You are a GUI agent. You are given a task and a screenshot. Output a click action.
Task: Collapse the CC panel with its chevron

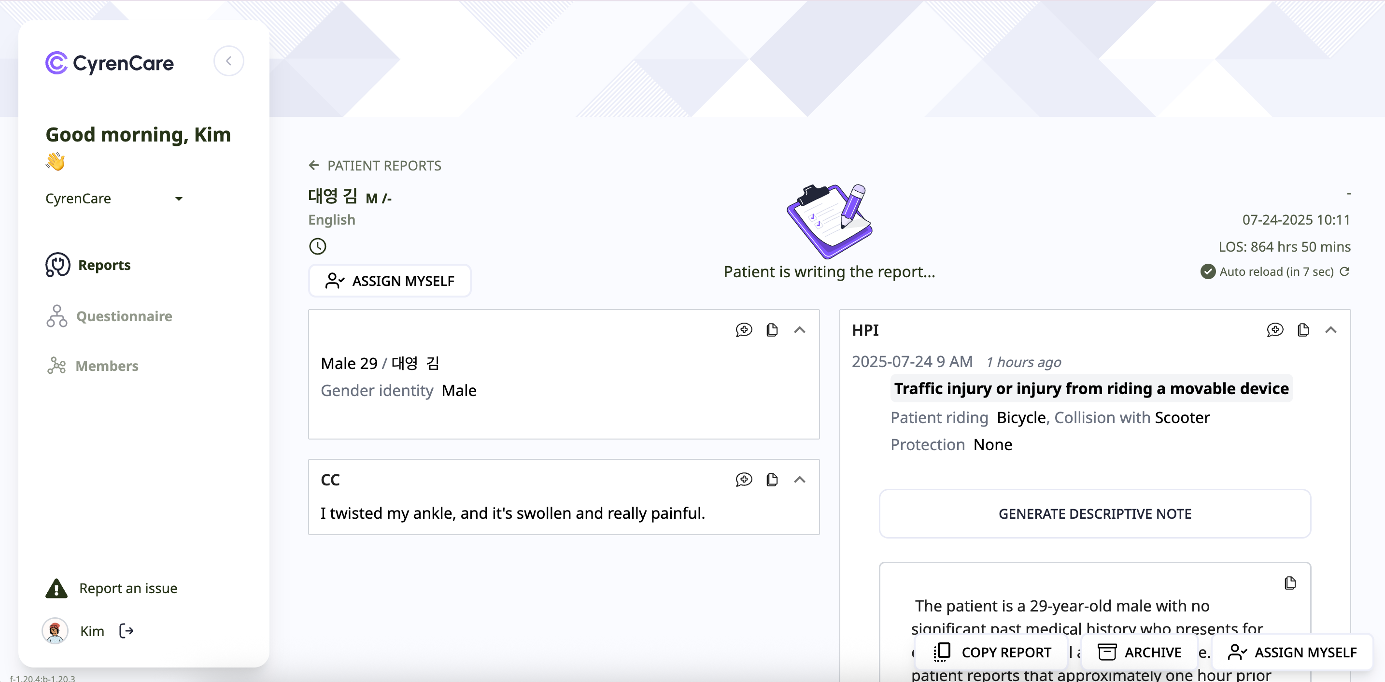[800, 480]
